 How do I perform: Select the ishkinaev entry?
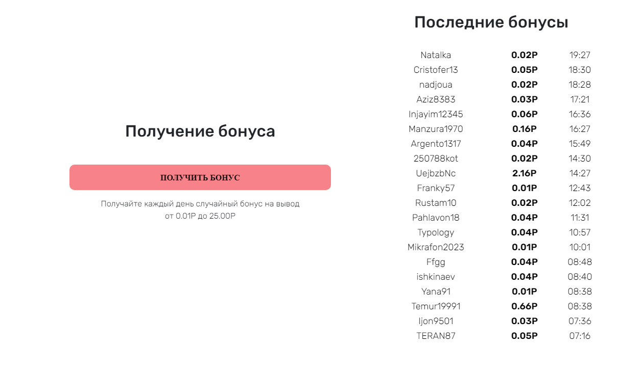[436, 277]
